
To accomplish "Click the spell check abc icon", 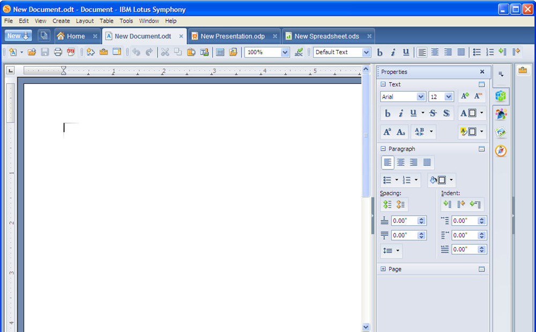I will (x=299, y=52).
